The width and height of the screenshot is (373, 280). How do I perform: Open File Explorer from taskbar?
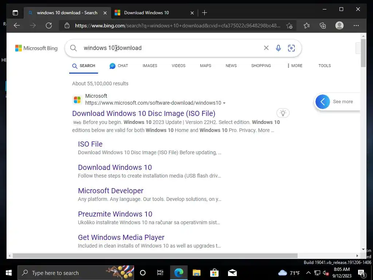tap(196, 273)
